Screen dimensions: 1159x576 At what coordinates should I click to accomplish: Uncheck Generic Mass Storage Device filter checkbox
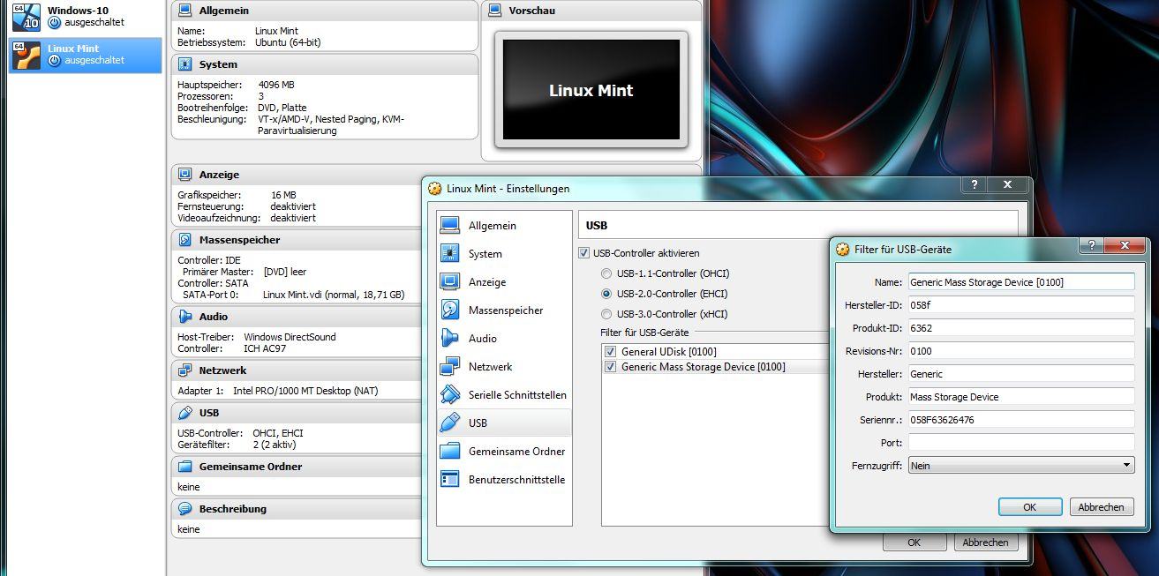610,367
